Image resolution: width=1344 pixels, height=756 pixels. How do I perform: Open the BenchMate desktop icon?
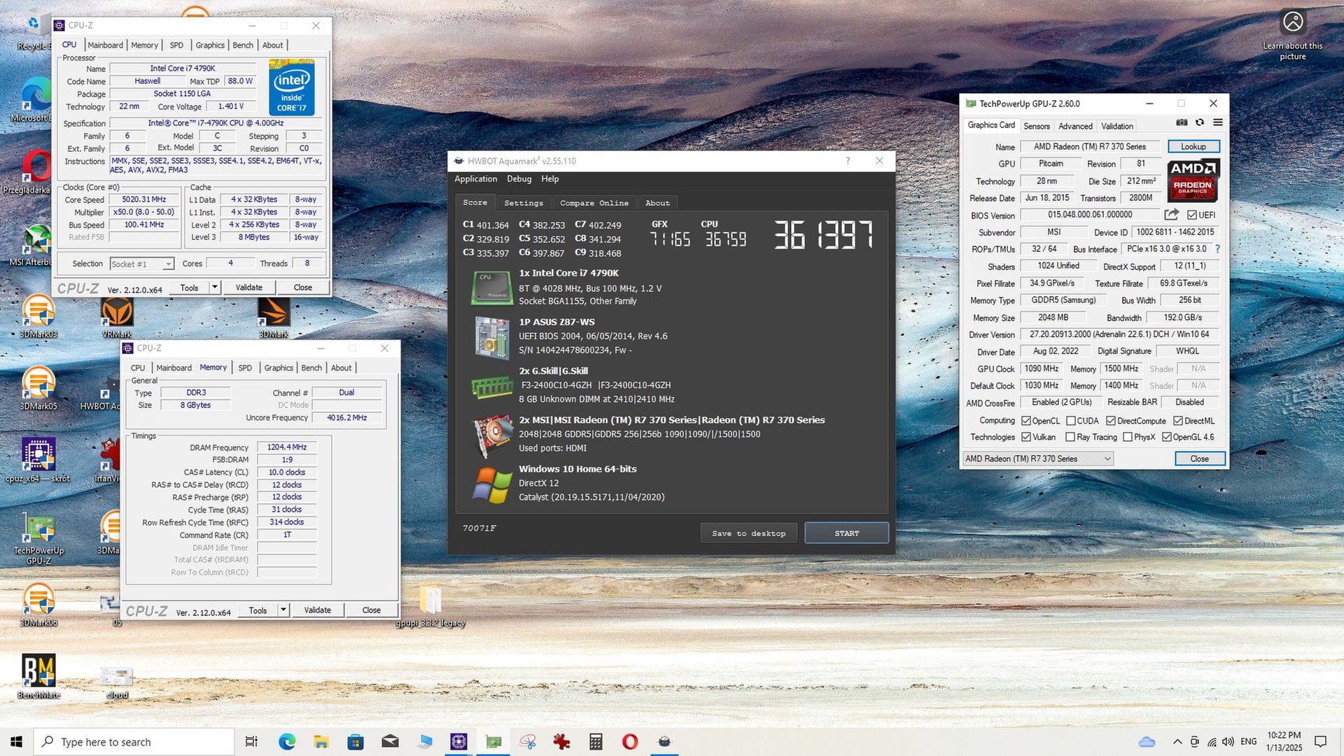38,677
